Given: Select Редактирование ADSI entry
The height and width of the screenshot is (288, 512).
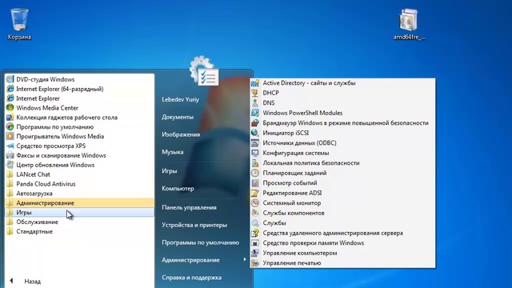Looking at the screenshot, I should (x=342, y=193).
